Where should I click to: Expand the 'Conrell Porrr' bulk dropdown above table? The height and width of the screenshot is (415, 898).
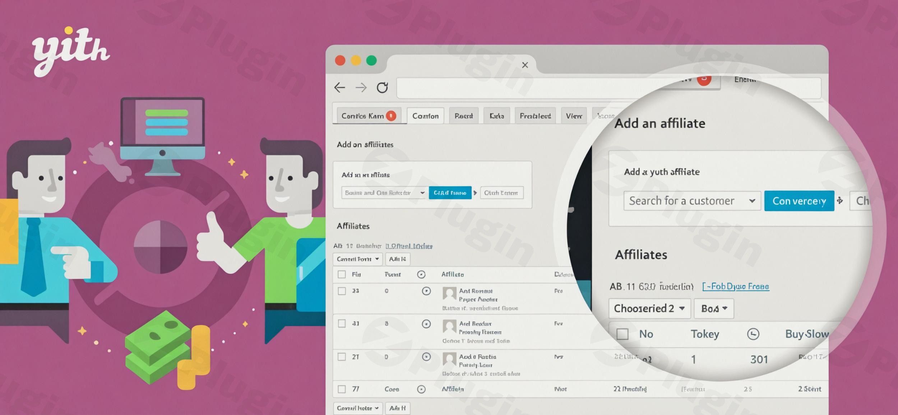(358, 259)
